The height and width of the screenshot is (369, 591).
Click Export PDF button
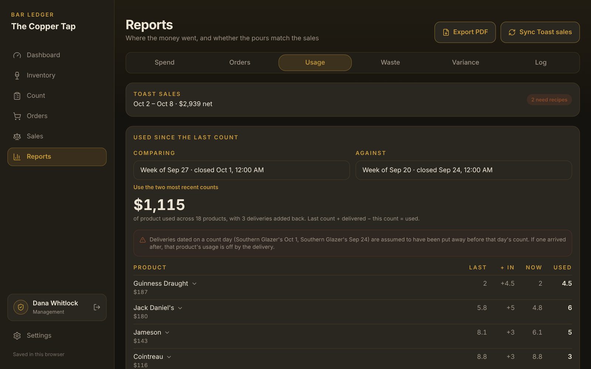click(x=465, y=32)
